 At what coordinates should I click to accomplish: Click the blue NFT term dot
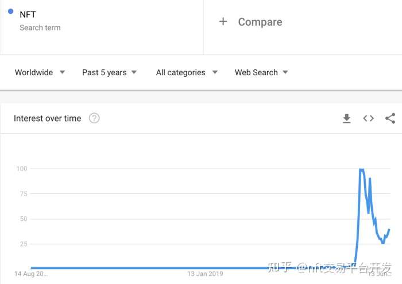coord(10,11)
